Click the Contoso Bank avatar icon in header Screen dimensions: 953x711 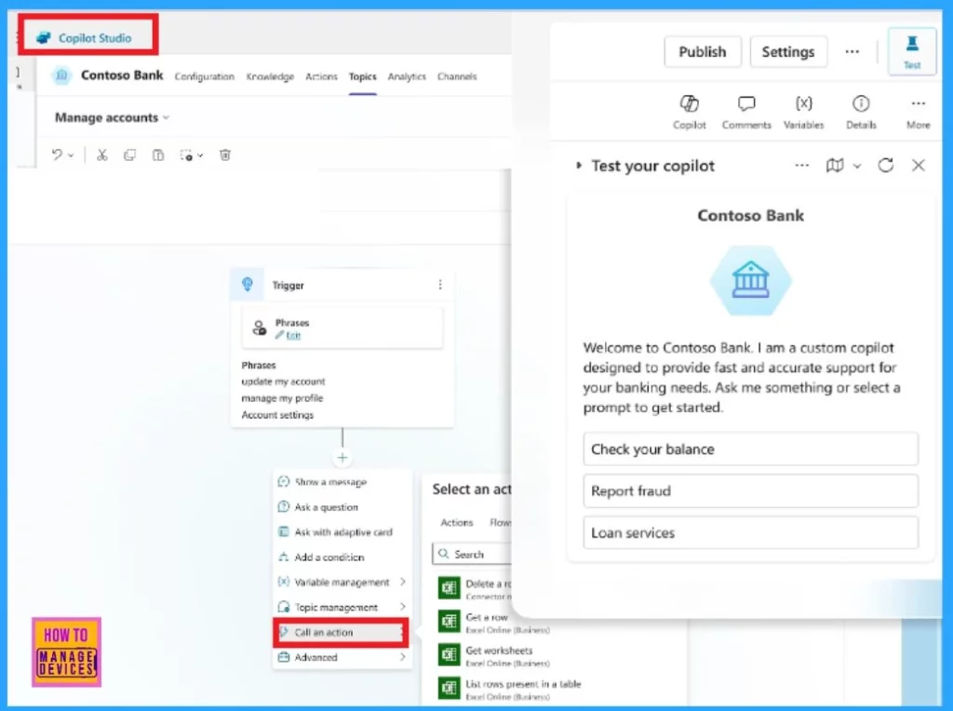[x=61, y=75]
